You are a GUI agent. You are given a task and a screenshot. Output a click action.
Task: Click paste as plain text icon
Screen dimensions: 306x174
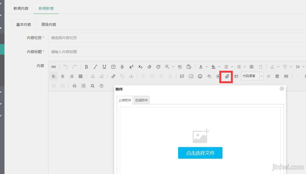tap(189, 67)
